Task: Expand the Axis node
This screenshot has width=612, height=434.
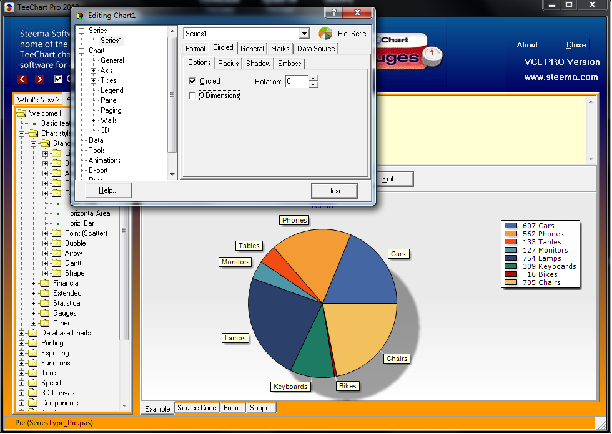Action: point(93,70)
